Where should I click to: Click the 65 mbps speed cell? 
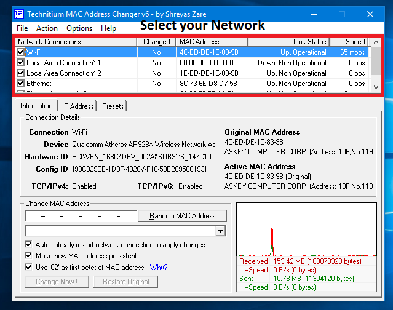[352, 52]
